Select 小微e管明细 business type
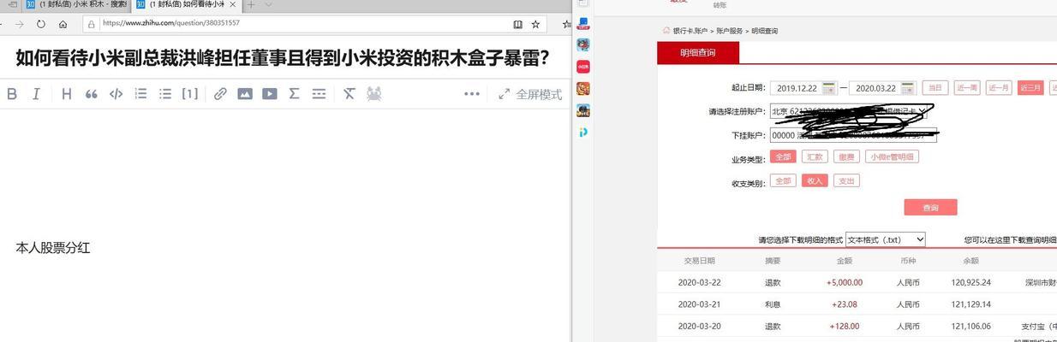Image resolution: width=1057 pixels, height=342 pixels. (x=892, y=156)
